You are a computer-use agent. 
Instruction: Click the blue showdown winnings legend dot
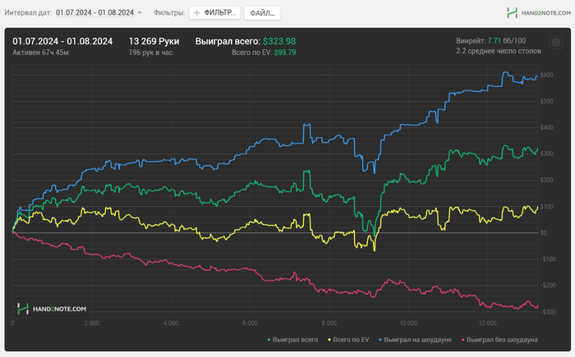(x=380, y=339)
